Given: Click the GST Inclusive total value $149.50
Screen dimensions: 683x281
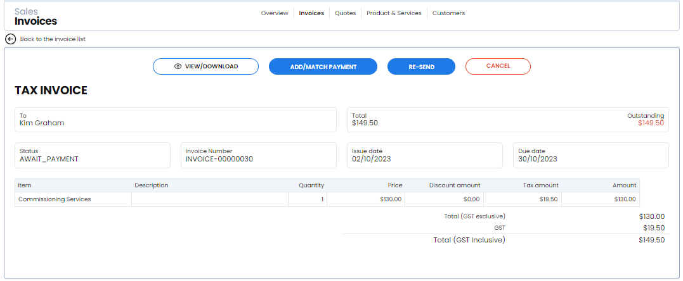Looking at the screenshot, I should click(x=652, y=240).
